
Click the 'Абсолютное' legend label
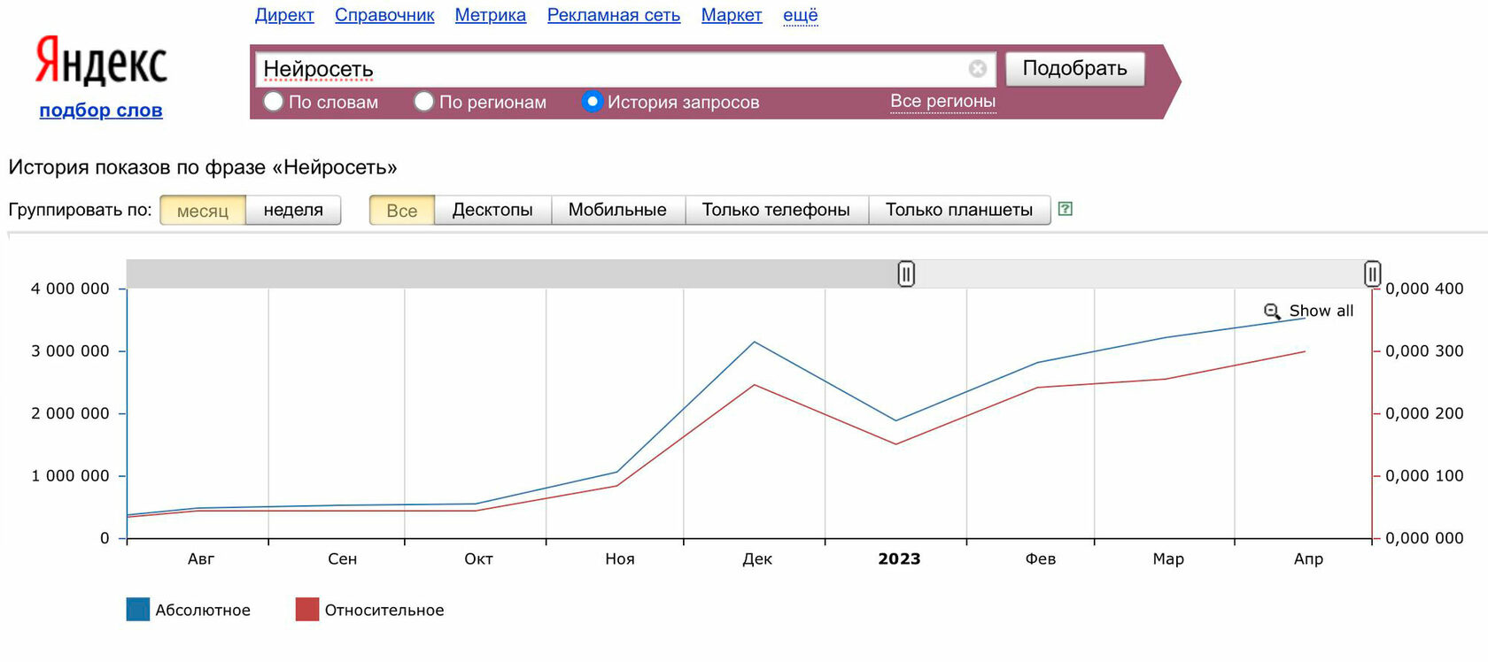point(203,610)
